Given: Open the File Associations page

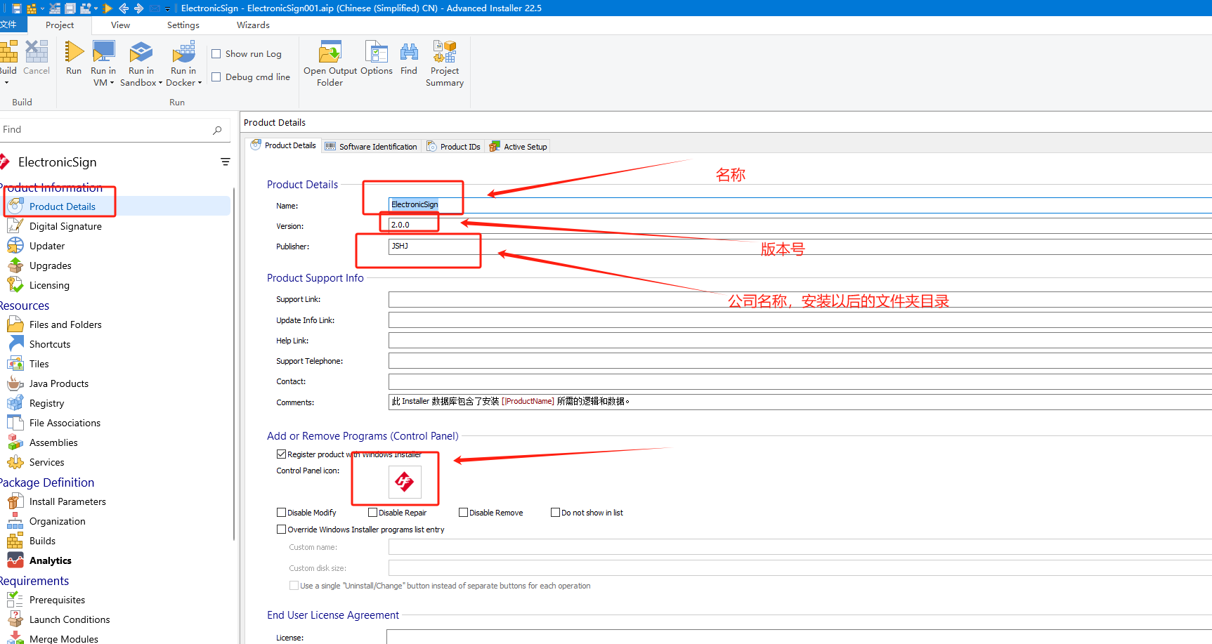Looking at the screenshot, I should click(x=65, y=423).
